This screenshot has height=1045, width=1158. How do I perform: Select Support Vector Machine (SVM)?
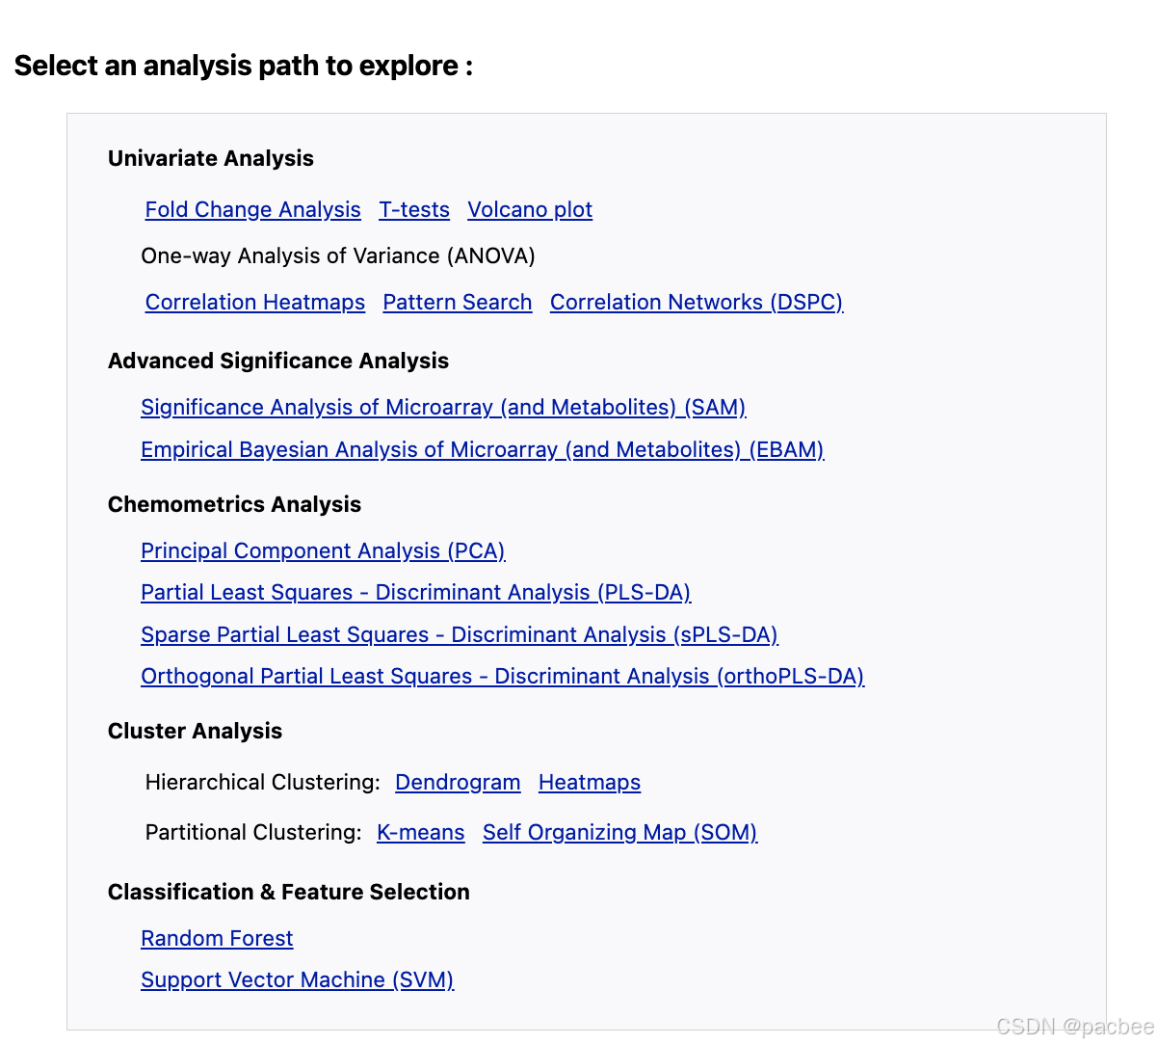(297, 980)
